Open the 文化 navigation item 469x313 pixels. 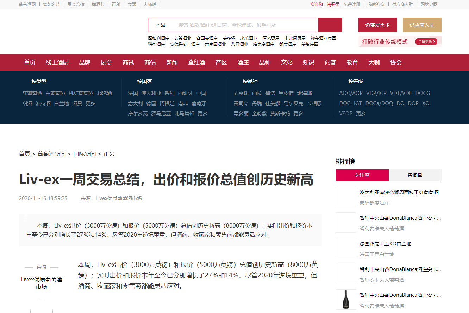287,62
